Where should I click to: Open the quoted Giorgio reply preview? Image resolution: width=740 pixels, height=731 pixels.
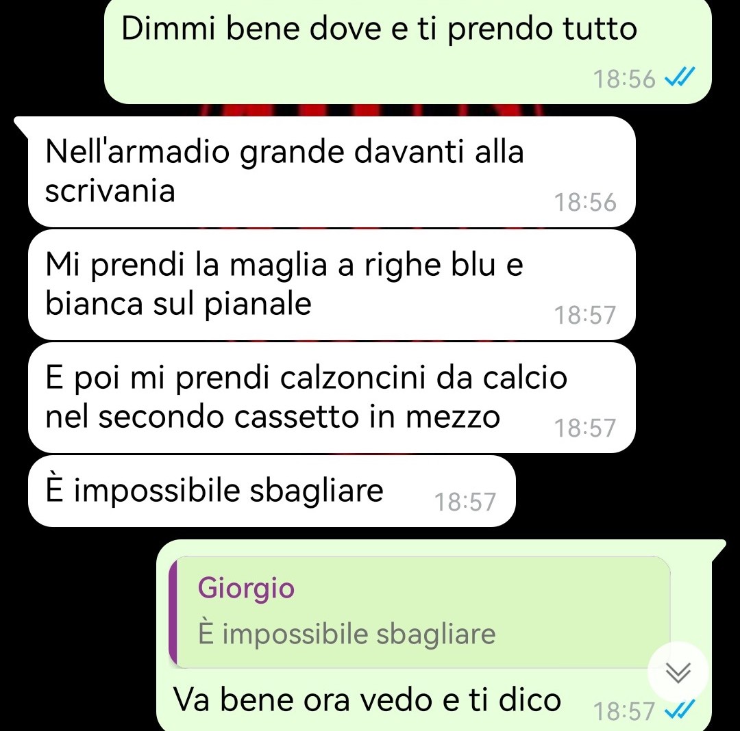419,612
